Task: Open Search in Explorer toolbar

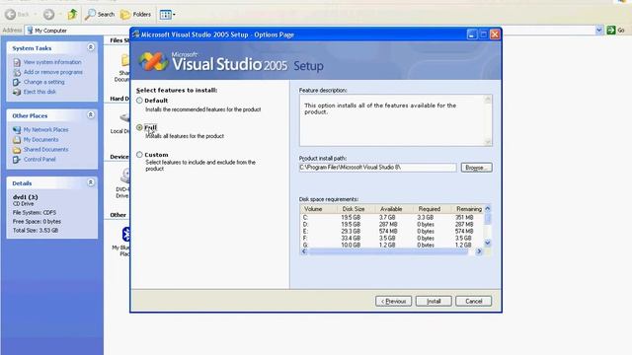Action: point(100,15)
